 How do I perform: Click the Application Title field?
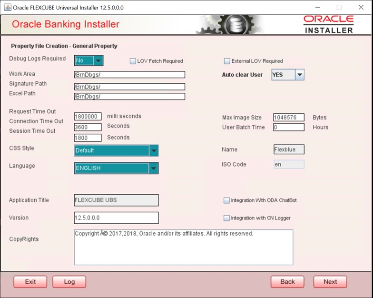tap(116, 200)
